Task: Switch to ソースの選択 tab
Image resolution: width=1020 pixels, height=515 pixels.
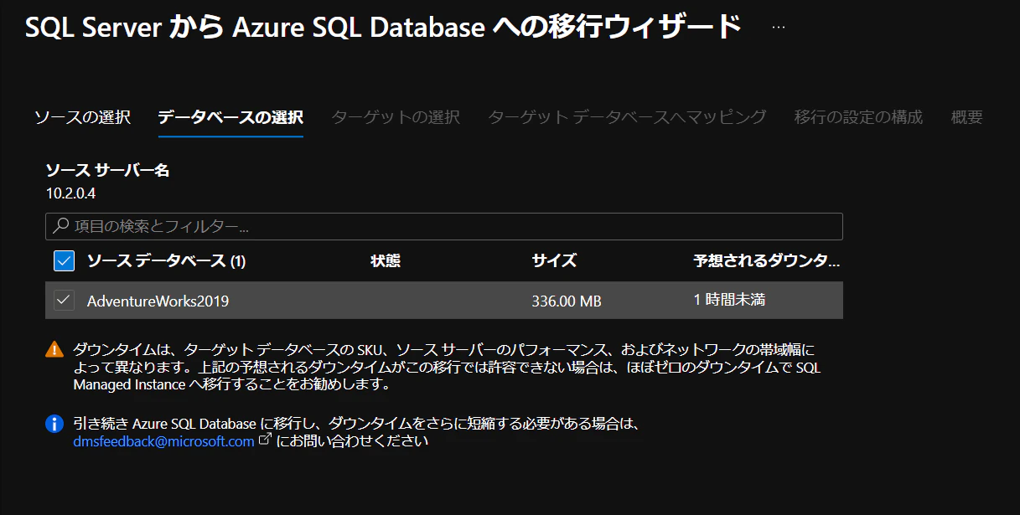Action: (83, 117)
